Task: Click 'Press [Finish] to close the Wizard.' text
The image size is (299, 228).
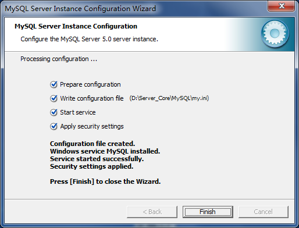Action: pyautogui.click(x=105, y=181)
